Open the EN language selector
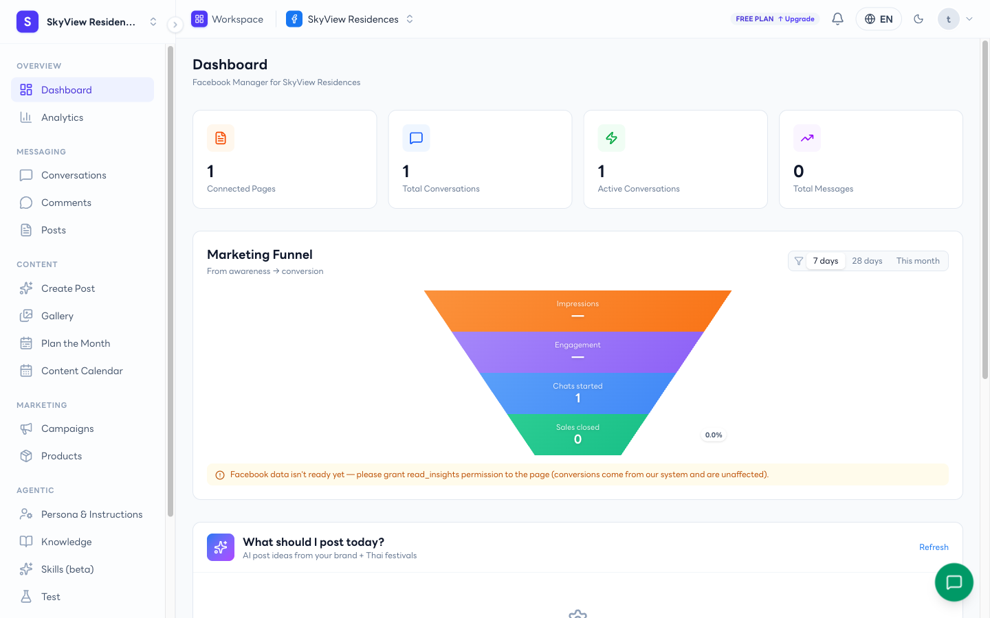The width and height of the screenshot is (990, 618). point(879,19)
